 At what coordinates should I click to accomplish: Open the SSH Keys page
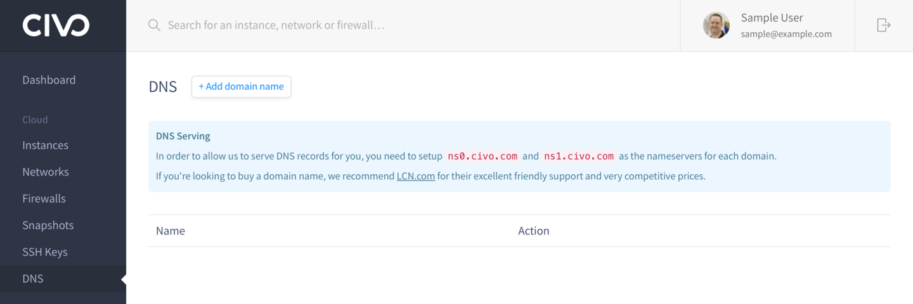click(x=45, y=251)
